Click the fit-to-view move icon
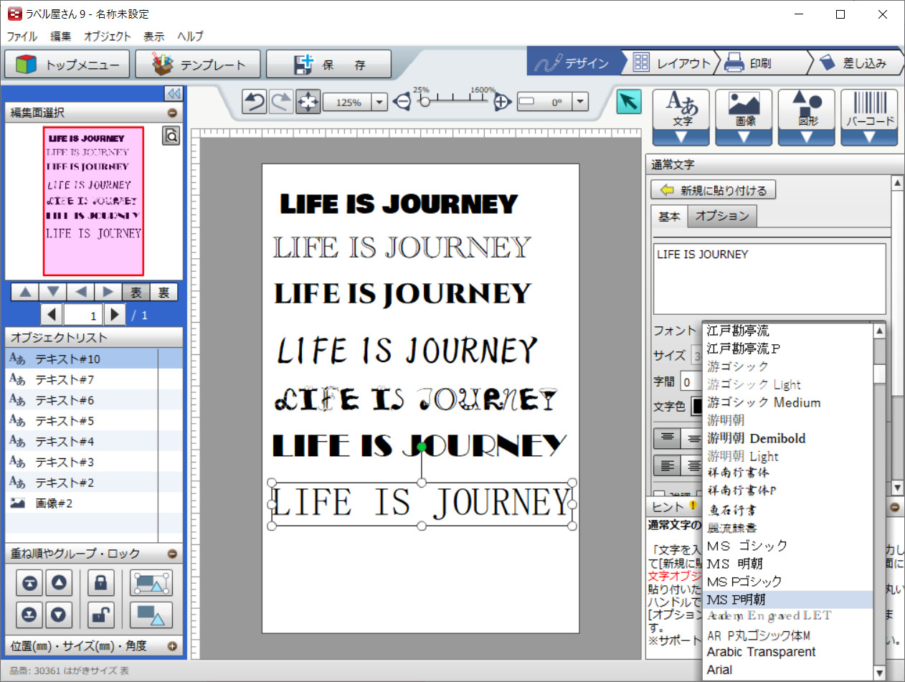 [x=308, y=102]
